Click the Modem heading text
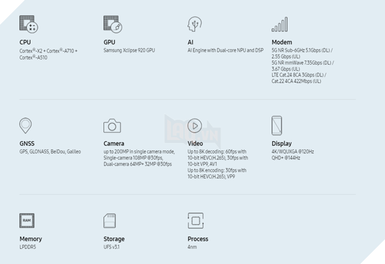Screen dimensions: 385x264 pyautogui.click(x=282, y=42)
